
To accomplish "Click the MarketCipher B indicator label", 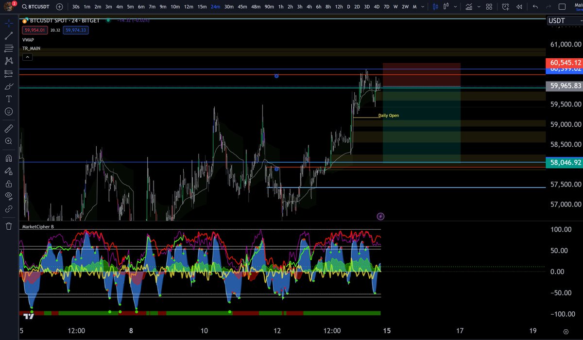I will pos(38,227).
